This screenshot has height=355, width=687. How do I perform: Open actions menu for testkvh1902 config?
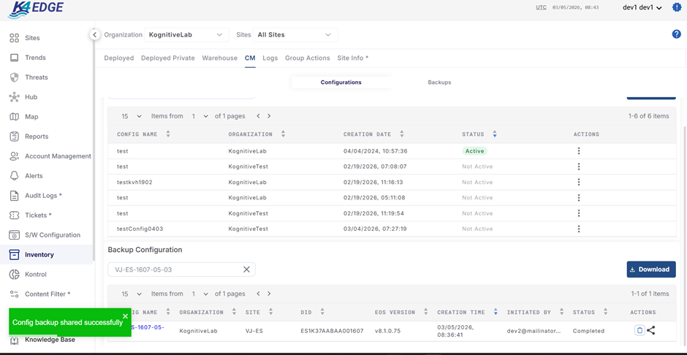coord(579,182)
